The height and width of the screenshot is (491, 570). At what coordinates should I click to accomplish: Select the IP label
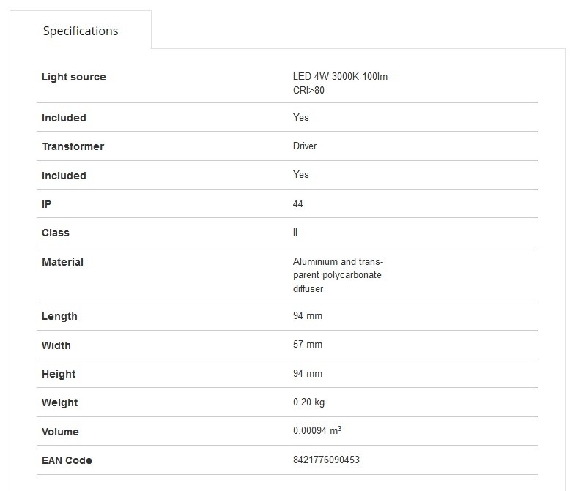[x=47, y=204]
